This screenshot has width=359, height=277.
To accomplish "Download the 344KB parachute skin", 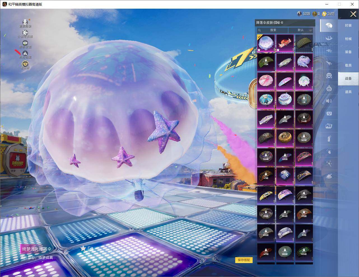I will tap(266, 157).
